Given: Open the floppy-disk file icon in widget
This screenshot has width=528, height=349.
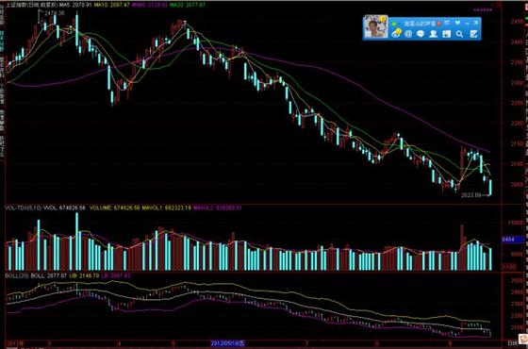Looking at the screenshot, I should pos(447,34).
